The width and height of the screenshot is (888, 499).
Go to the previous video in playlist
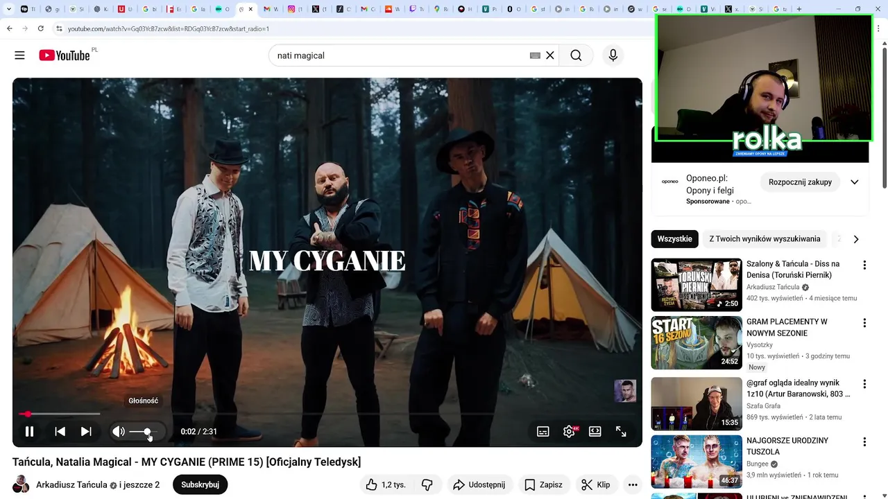click(60, 431)
